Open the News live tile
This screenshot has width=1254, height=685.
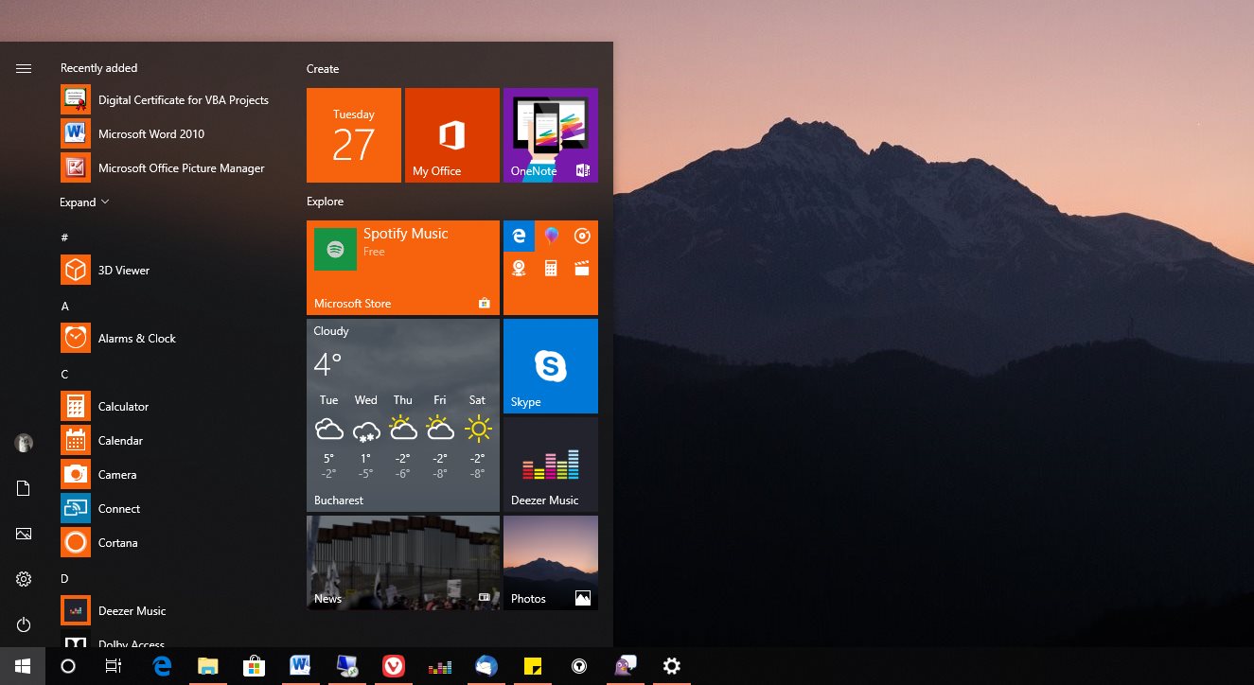pyautogui.click(x=402, y=562)
